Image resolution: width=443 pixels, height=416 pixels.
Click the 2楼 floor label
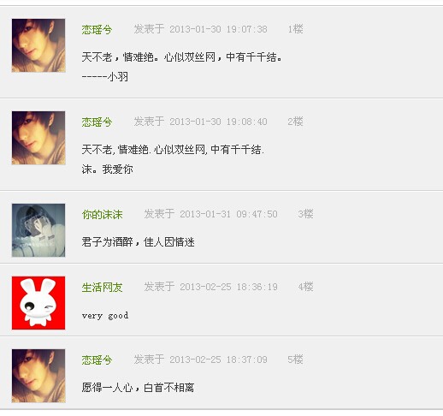295,122
